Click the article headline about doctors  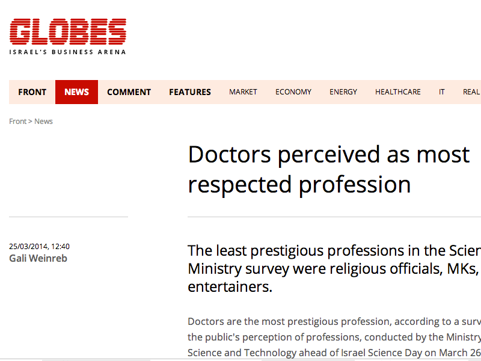click(328, 170)
